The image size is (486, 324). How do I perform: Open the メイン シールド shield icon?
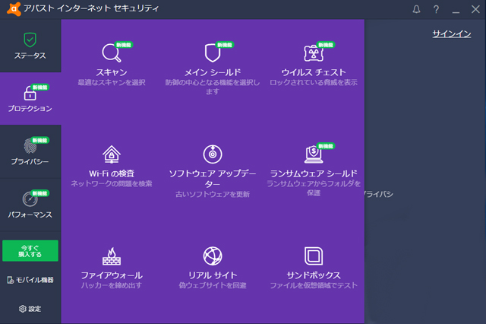click(213, 52)
